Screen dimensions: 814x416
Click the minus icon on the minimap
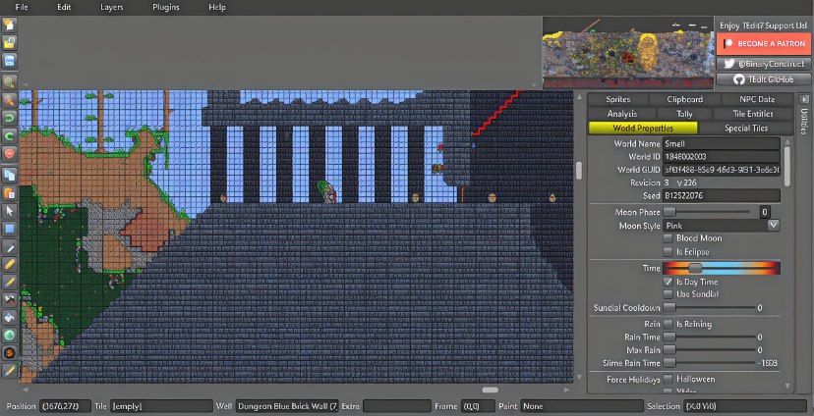coord(692,25)
